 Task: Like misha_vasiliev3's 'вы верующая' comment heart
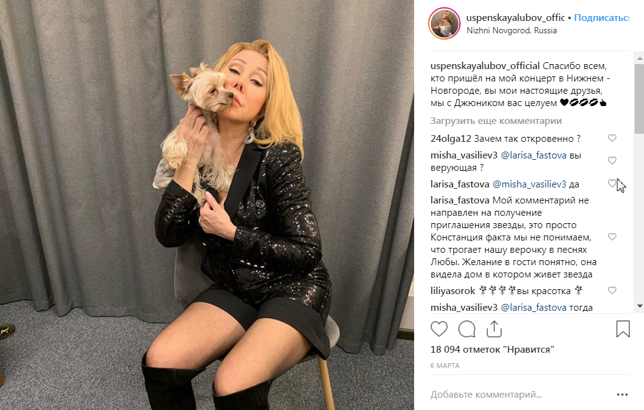coord(612,161)
